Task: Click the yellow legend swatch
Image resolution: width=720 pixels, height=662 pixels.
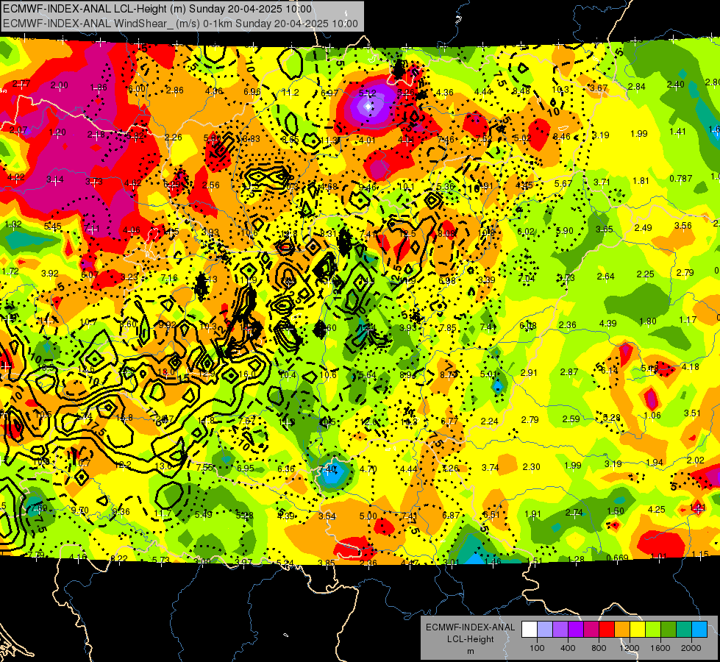Action: [x=638, y=630]
